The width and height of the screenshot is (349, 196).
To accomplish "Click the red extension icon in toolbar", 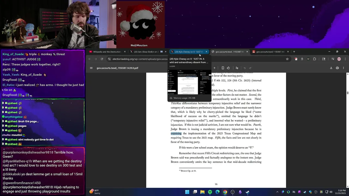I will 296,59.
